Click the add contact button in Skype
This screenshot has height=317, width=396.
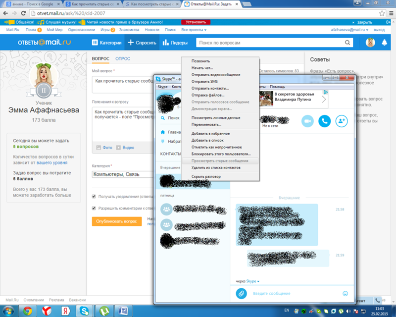pos(342,121)
